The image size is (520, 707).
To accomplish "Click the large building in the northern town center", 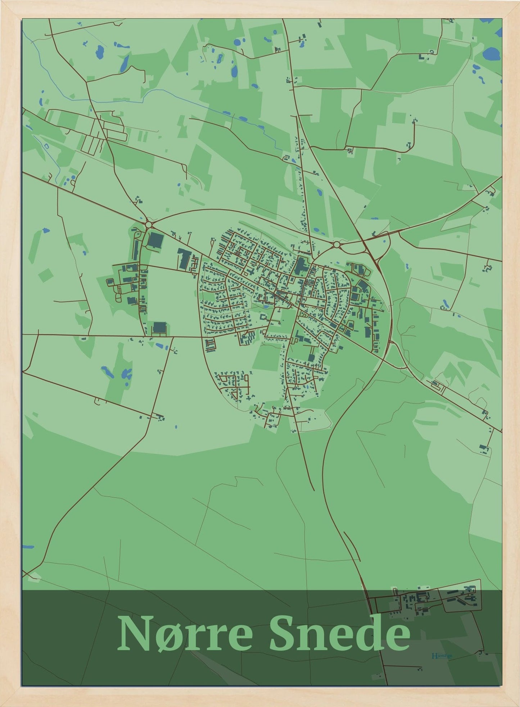I will [300, 266].
